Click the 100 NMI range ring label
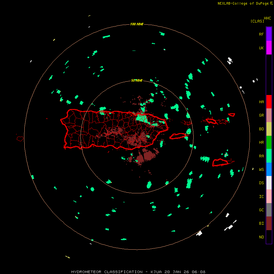Image resolution: width=274 pixels, height=274 pixels. (137, 24)
